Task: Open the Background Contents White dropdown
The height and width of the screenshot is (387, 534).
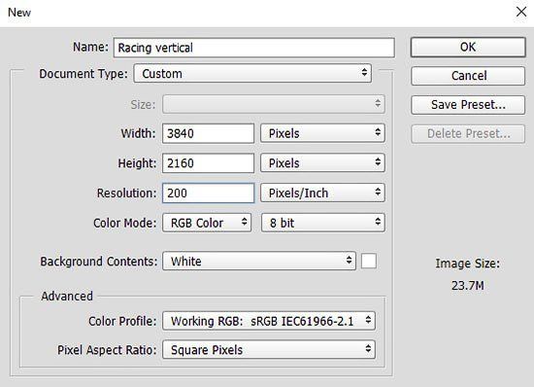Action: [x=259, y=262]
